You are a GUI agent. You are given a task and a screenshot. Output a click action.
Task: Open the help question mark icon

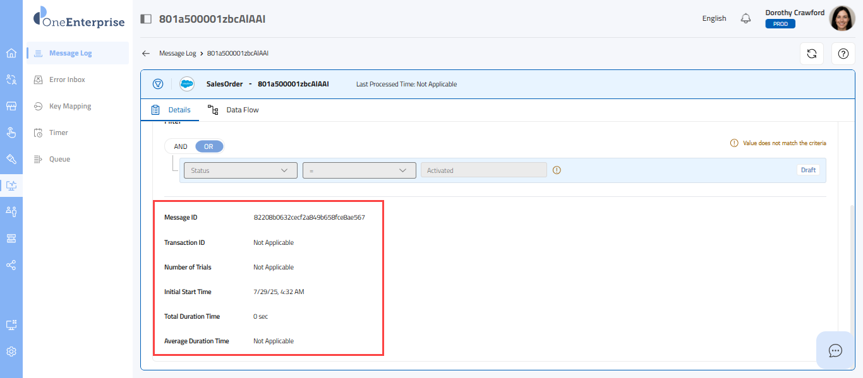[843, 54]
